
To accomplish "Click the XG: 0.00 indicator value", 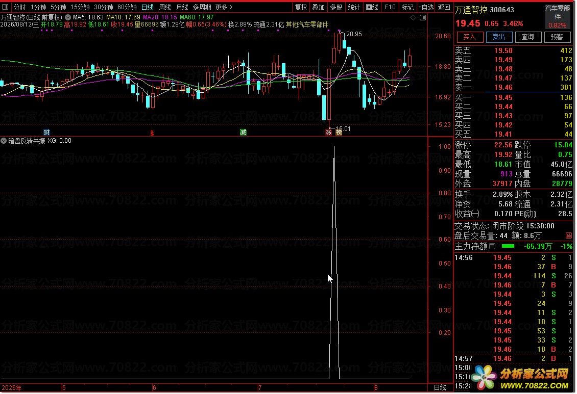I will point(60,141).
